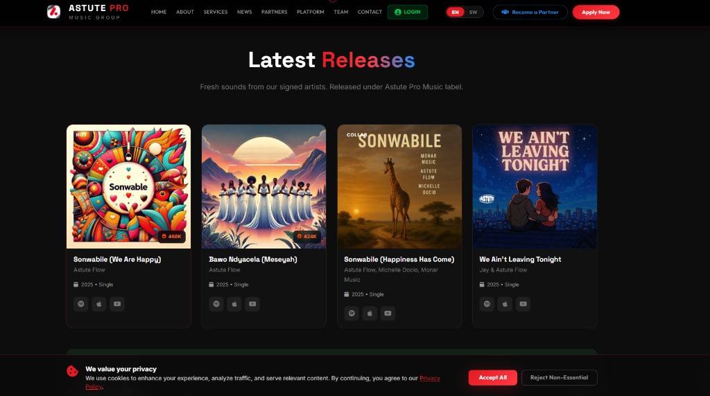
Task: Open YouTube link for Sonwabile (Happiness Has Come)
Action: [x=388, y=314]
